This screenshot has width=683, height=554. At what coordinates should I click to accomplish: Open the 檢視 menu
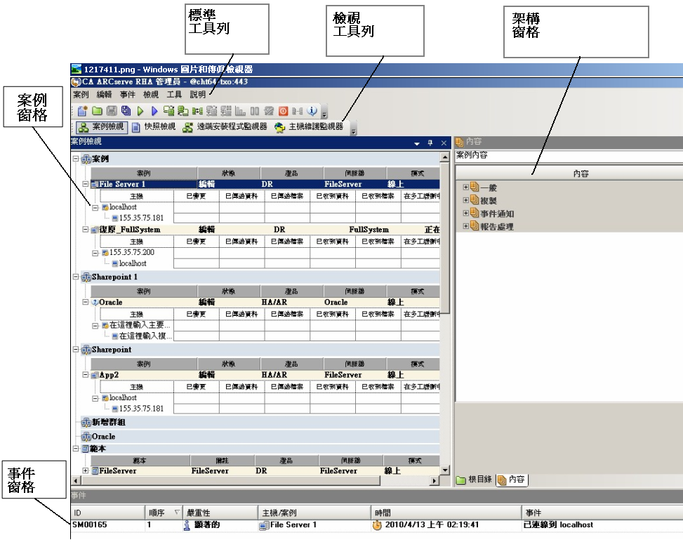151,95
